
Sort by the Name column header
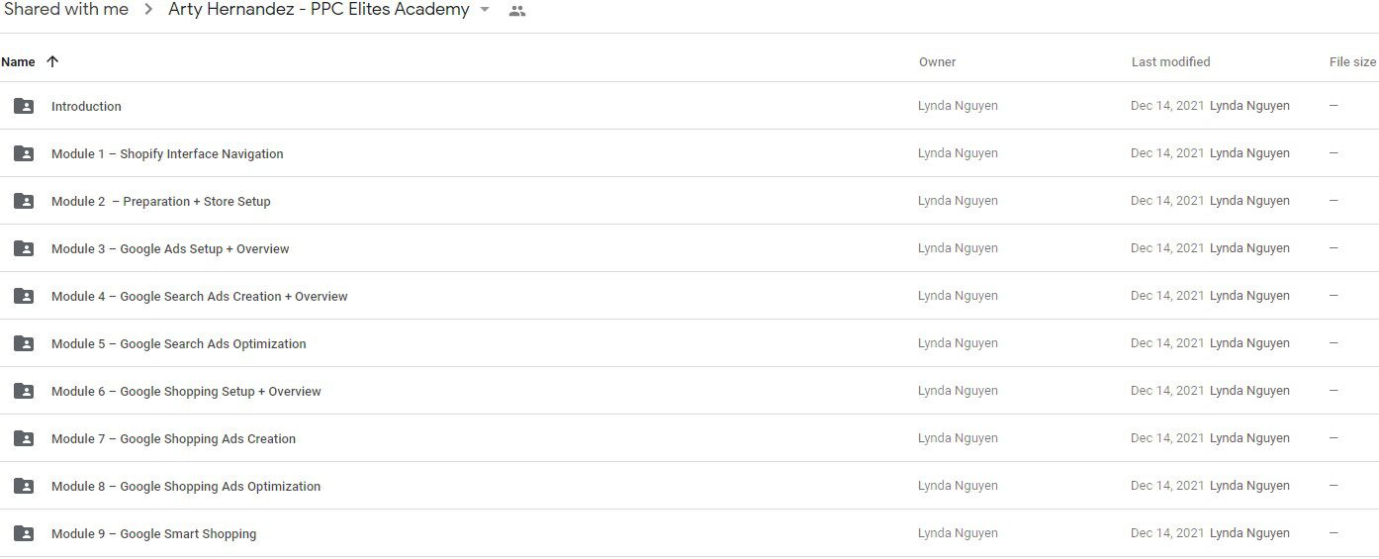point(18,61)
